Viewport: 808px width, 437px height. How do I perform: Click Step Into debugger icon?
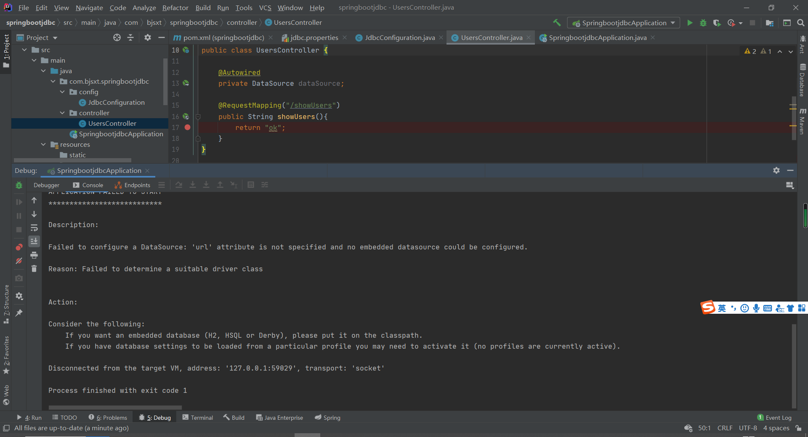coord(193,185)
